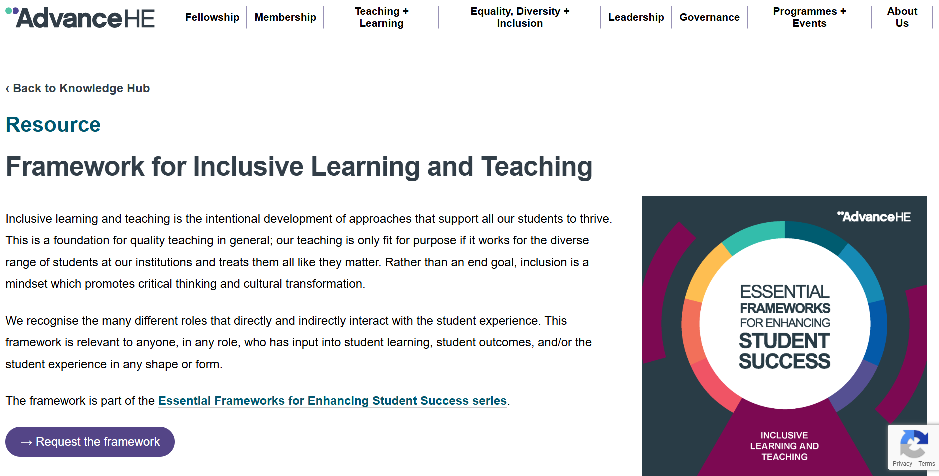
Task: Open the Equality, Diversity + Inclusion menu
Action: [519, 17]
